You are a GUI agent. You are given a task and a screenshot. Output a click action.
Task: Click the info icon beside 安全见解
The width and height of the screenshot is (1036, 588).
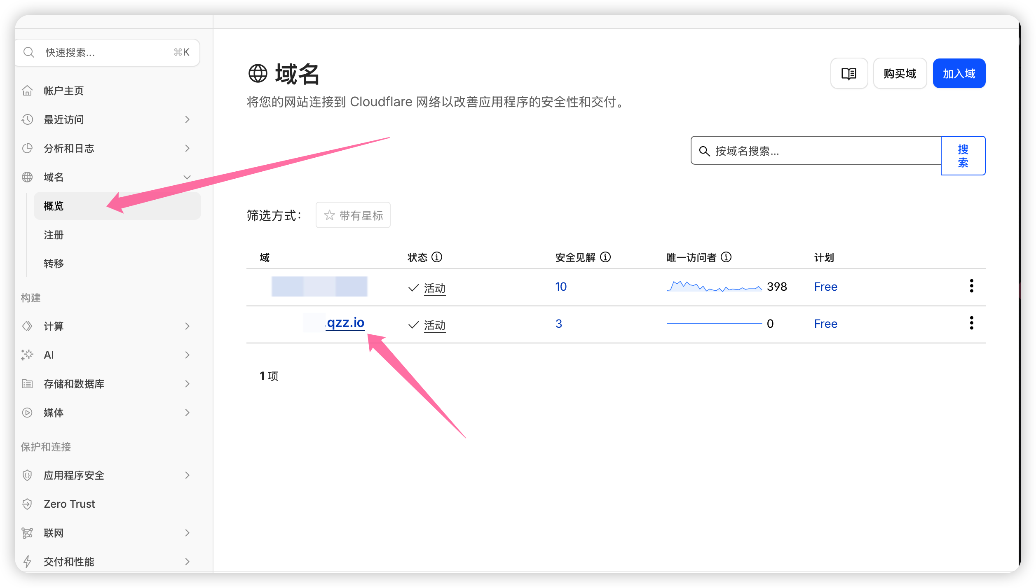tap(605, 257)
